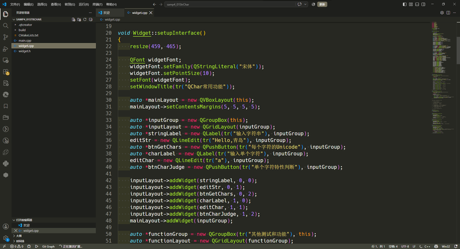Click errors and warnings count in status bar

pos(17,246)
